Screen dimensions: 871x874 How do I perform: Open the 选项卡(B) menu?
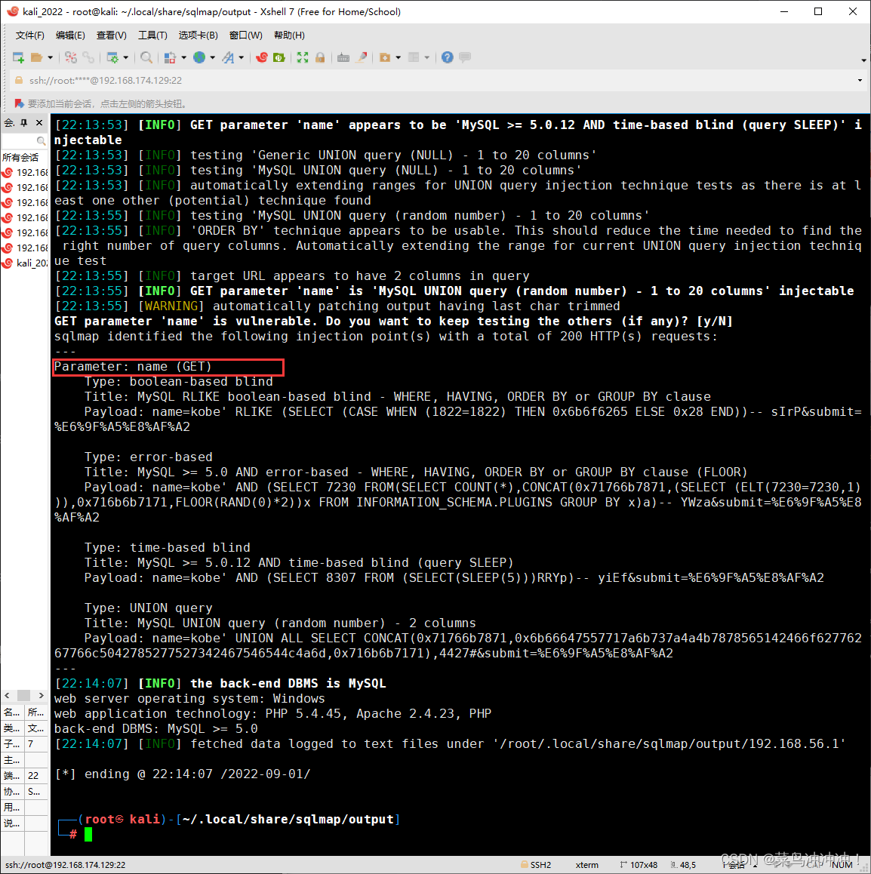198,35
